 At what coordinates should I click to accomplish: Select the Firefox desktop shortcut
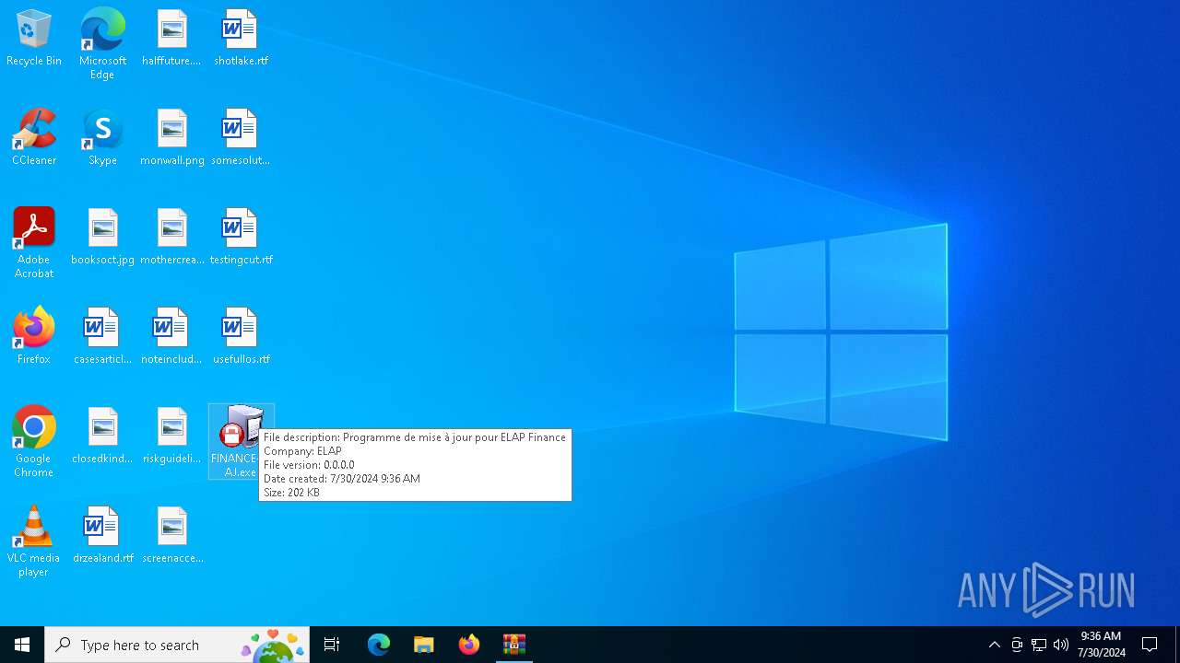pyautogui.click(x=34, y=337)
